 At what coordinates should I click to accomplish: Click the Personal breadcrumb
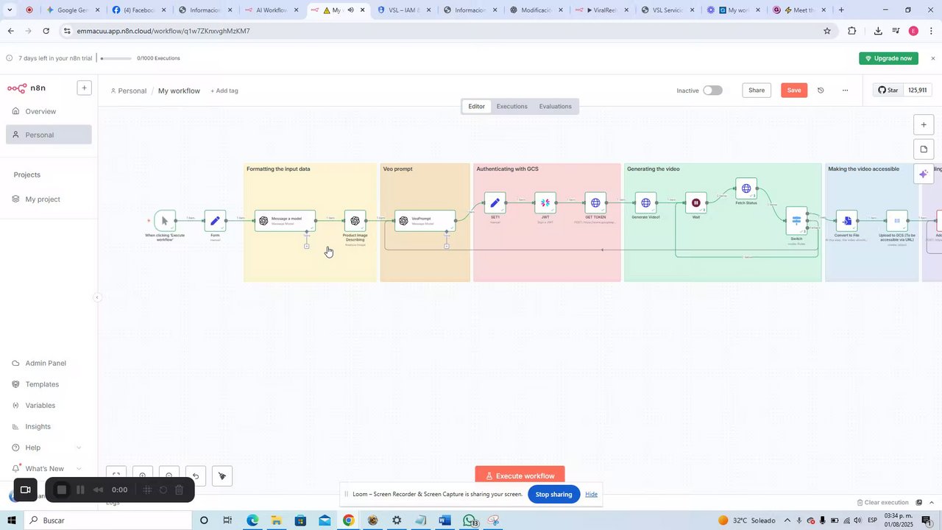point(129,91)
